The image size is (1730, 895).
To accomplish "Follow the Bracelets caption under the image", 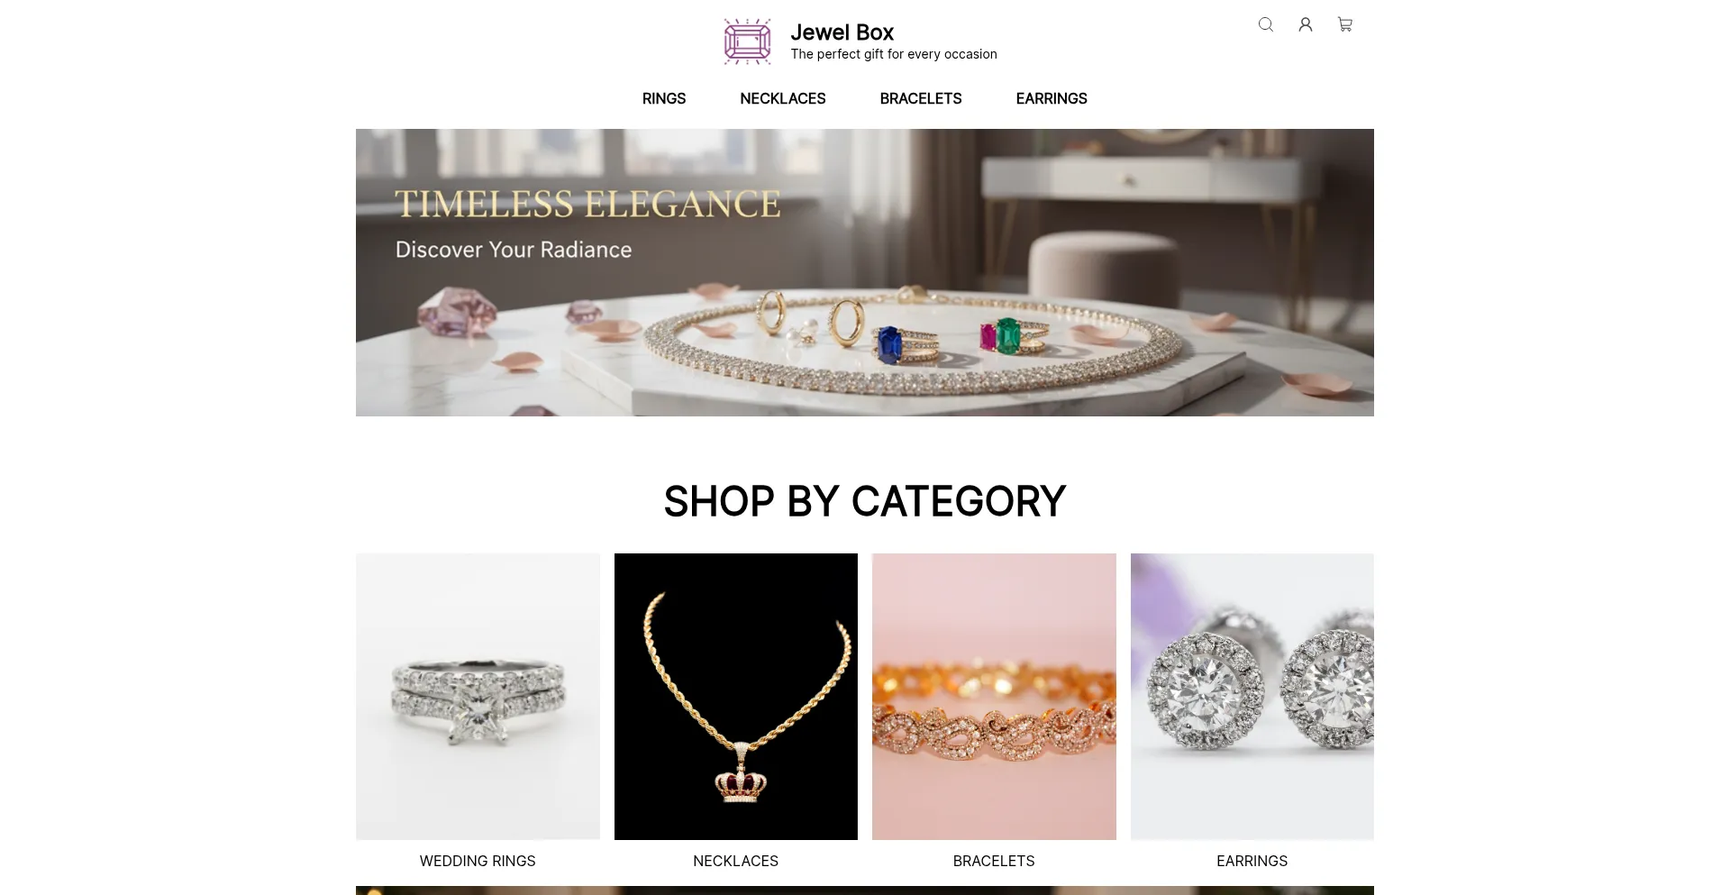I will click(x=994, y=861).
